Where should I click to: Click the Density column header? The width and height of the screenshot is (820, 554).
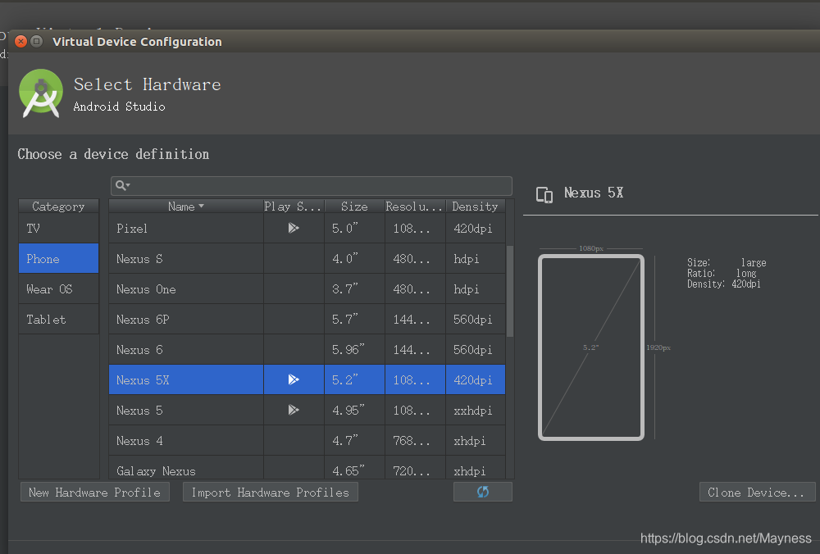(x=476, y=207)
